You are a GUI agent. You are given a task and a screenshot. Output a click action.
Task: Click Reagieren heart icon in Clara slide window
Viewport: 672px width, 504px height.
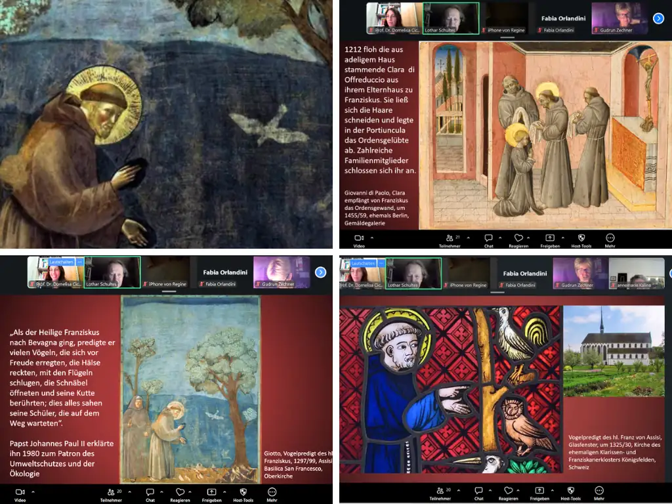[x=518, y=238]
